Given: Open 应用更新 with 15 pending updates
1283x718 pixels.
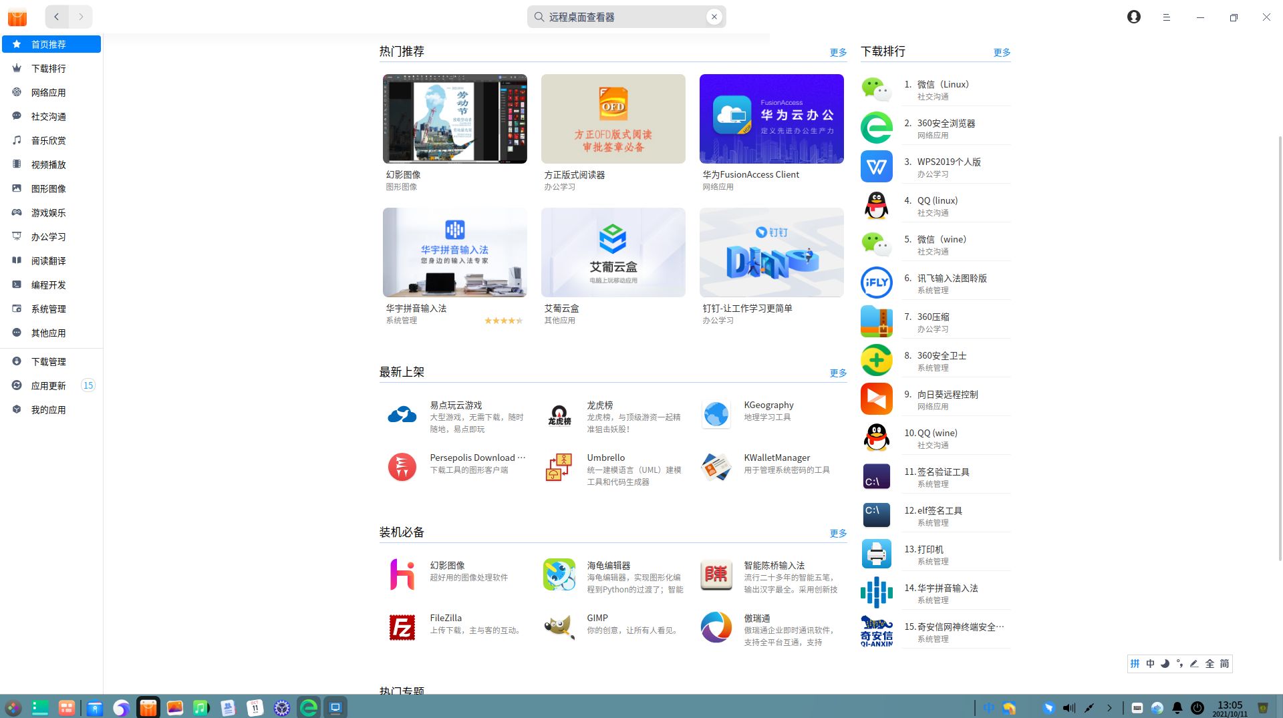Looking at the screenshot, I should click(49, 385).
